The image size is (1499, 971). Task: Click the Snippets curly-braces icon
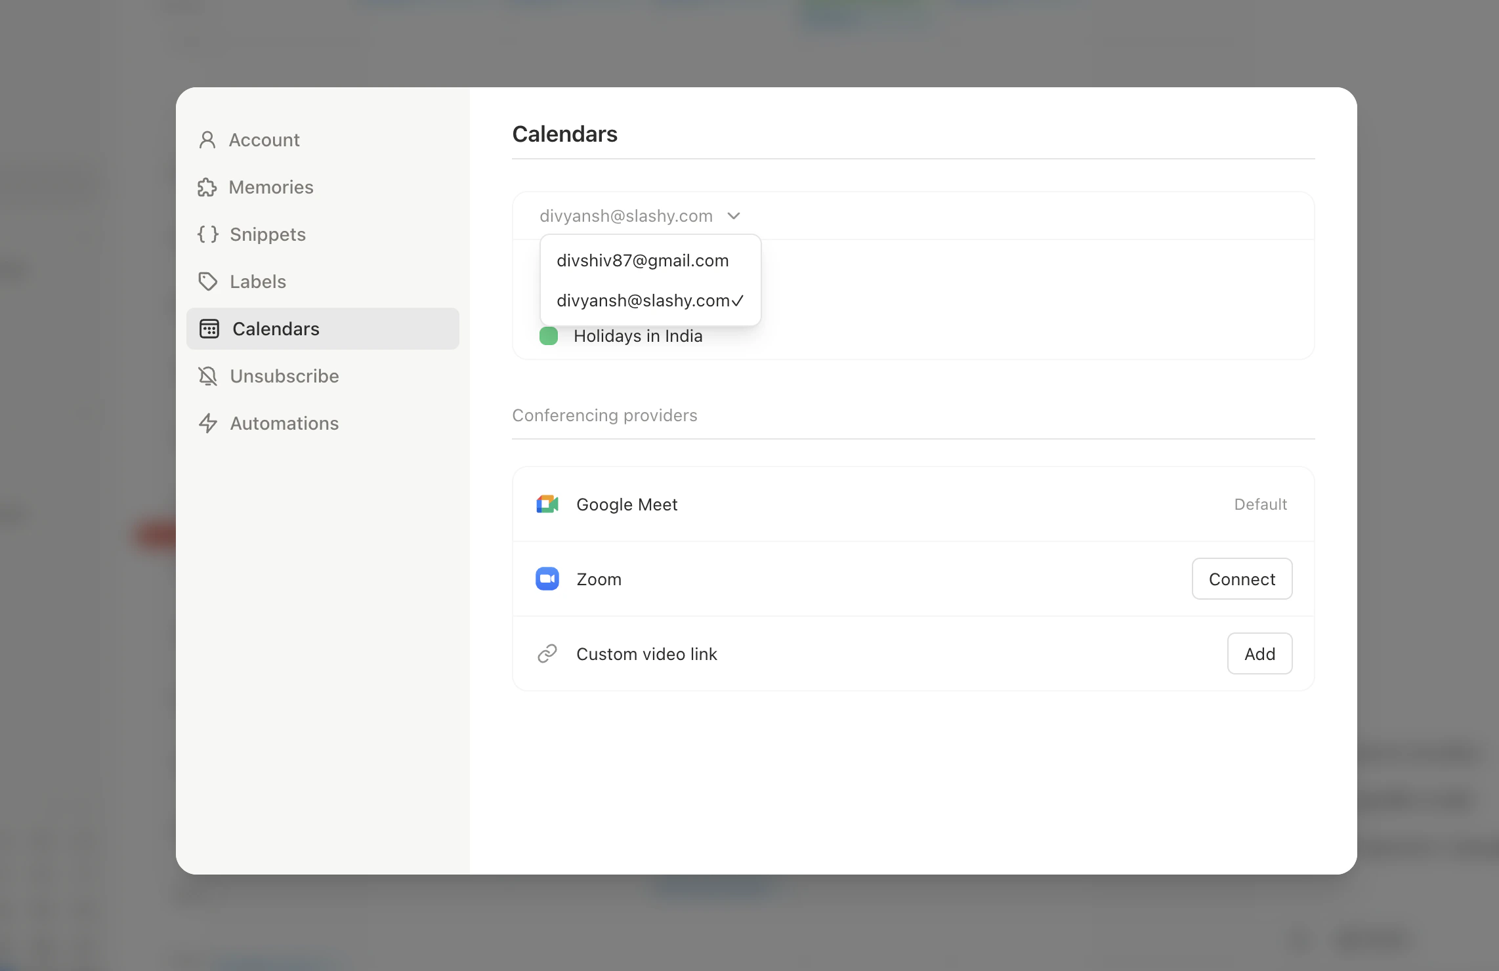point(207,234)
